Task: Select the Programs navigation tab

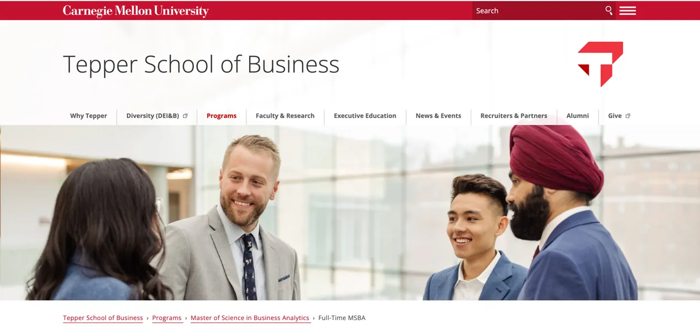Action: pyautogui.click(x=222, y=116)
